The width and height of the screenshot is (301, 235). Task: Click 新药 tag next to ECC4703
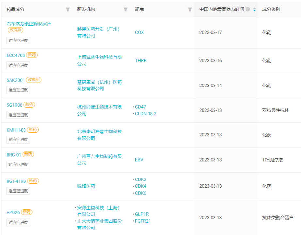(32, 55)
